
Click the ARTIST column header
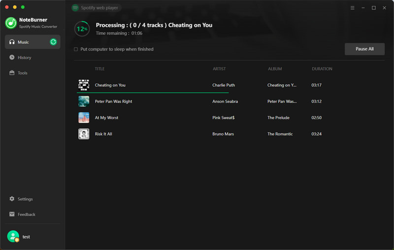(x=219, y=69)
